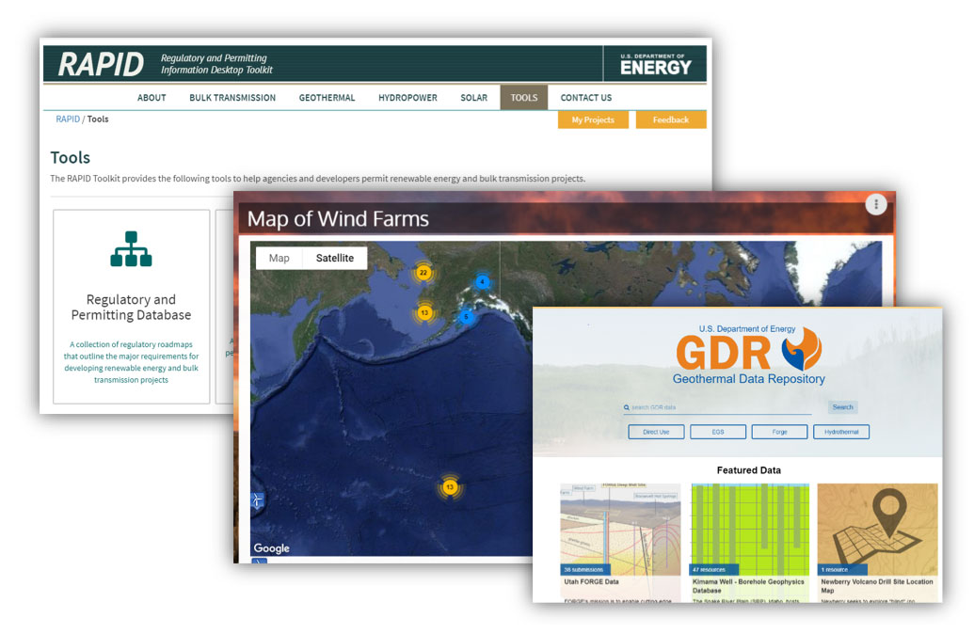This screenshot has width=974, height=634.
Task: Click the U.S. Department of Energy logo
Action: coord(656,63)
